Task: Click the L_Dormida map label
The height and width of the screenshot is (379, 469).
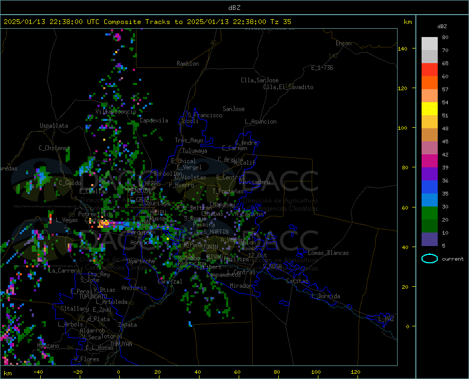Action: click(x=326, y=296)
